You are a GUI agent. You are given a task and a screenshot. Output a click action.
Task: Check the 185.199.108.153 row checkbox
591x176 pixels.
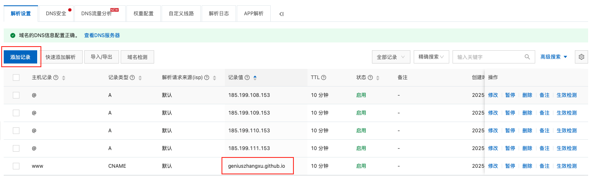pyautogui.click(x=16, y=95)
